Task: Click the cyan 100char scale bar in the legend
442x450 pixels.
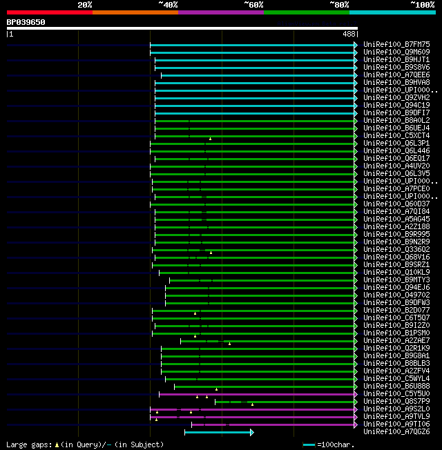Action: click(x=309, y=445)
